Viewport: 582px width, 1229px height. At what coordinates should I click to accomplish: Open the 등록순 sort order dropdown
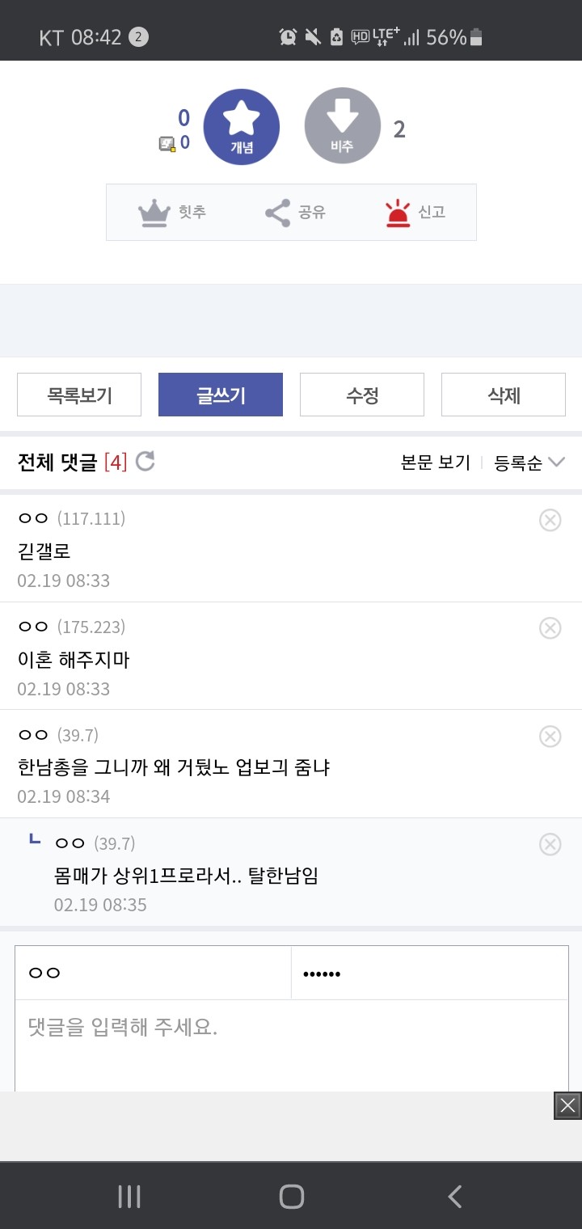(x=529, y=462)
